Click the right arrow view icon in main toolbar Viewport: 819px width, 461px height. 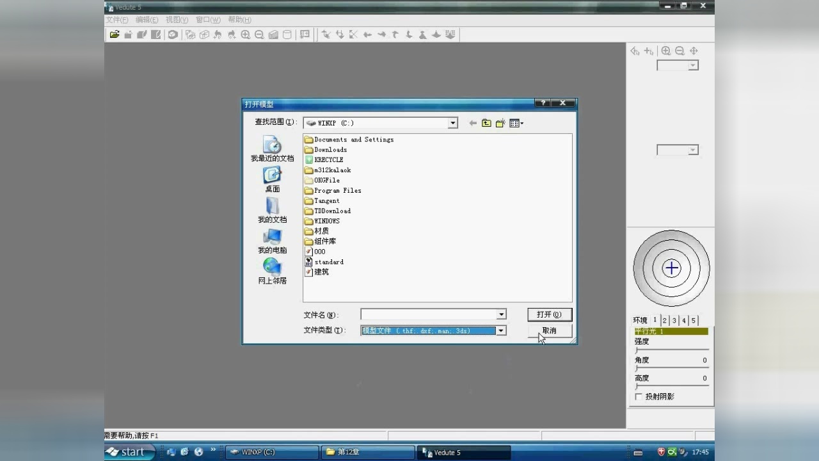[381, 35]
